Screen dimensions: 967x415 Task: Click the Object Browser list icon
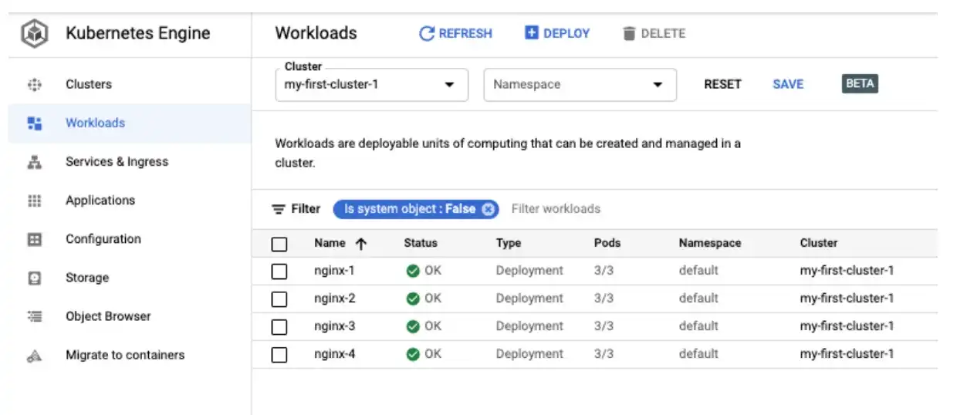pos(35,316)
